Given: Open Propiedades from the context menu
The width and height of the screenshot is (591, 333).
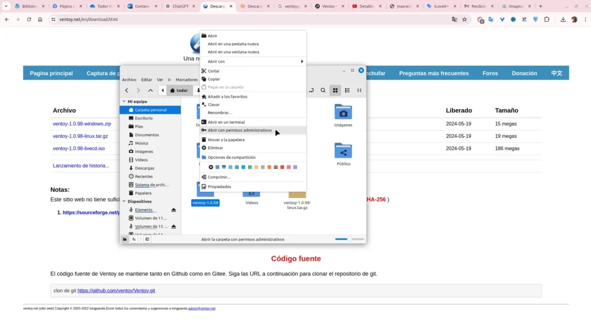Looking at the screenshot, I should pyautogui.click(x=253, y=186).
